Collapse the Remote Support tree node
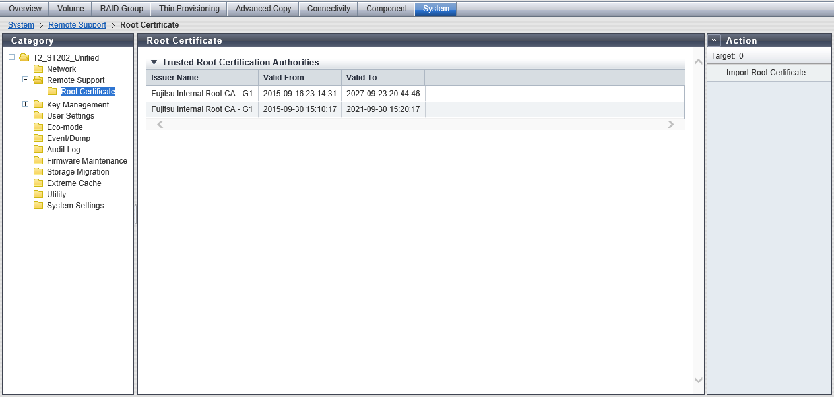Viewport: 834px width, 397px height. pyautogui.click(x=26, y=80)
